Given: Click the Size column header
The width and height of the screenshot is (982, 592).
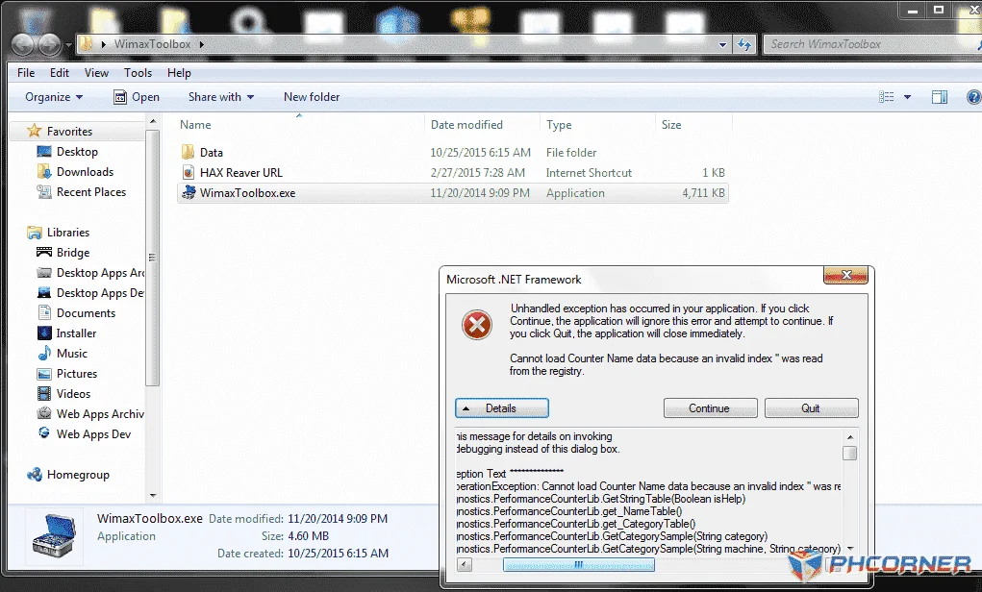Looking at the screenshot, I should click(671, 125).
